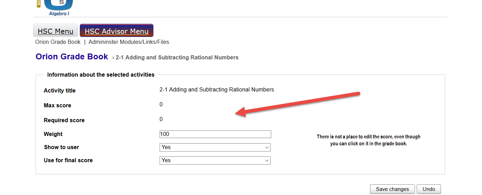Screen dimensions: 482x195
Task: Click the Activity title value text
Action: click(217, 90)
